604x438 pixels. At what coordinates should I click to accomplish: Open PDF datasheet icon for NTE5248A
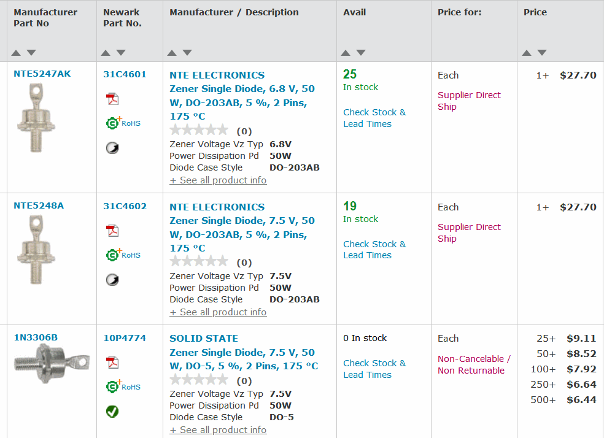112,231
